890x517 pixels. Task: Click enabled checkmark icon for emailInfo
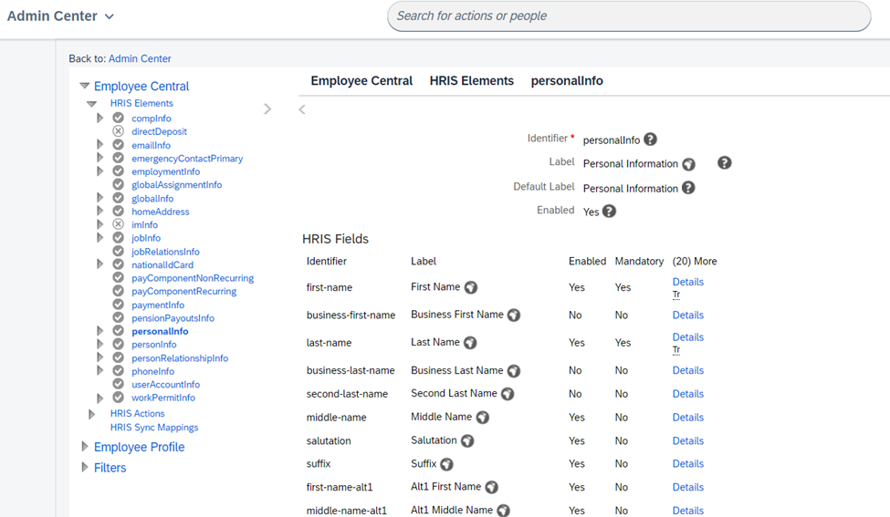pyautogui.click(x=118, y=145)
